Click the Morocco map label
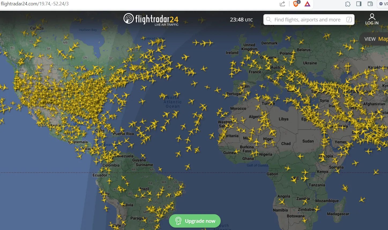 [238, 109]
